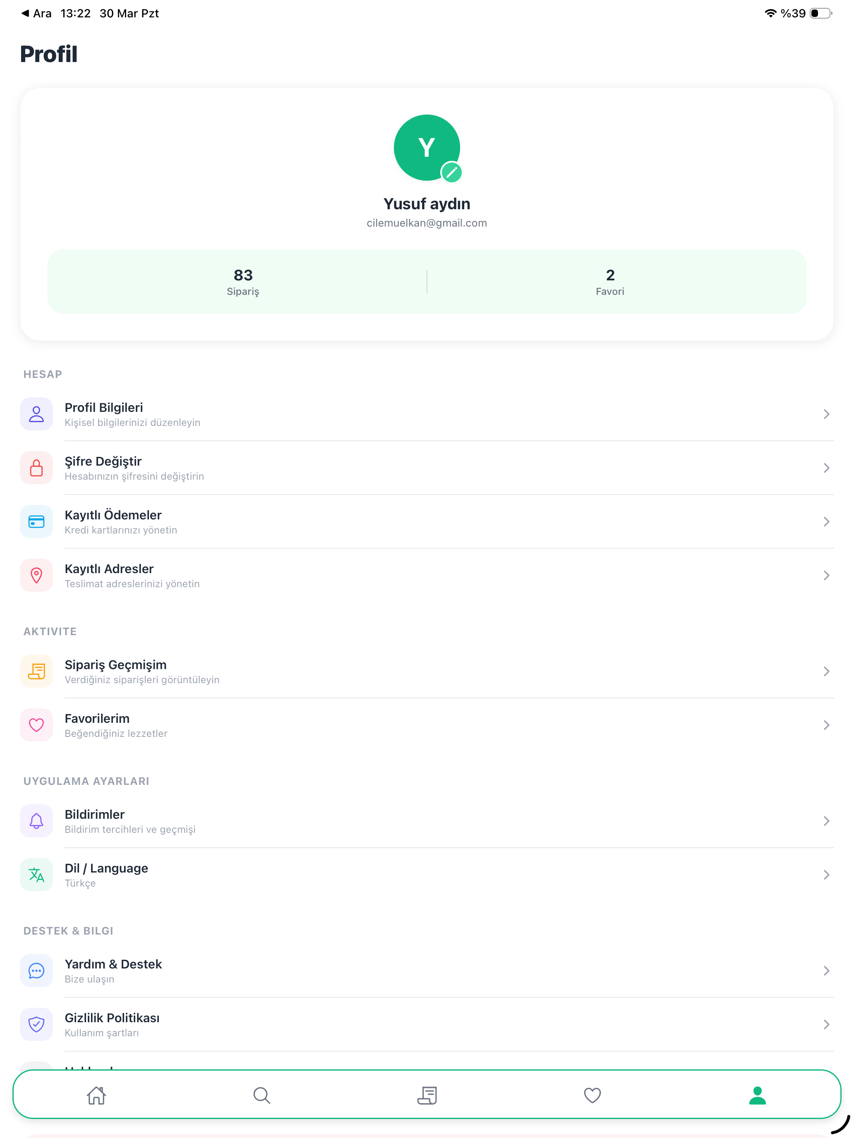
Task: Open chevron next to Kayıtlı Ödemeler
Action: pyautogui.click(x=826, y=522)
